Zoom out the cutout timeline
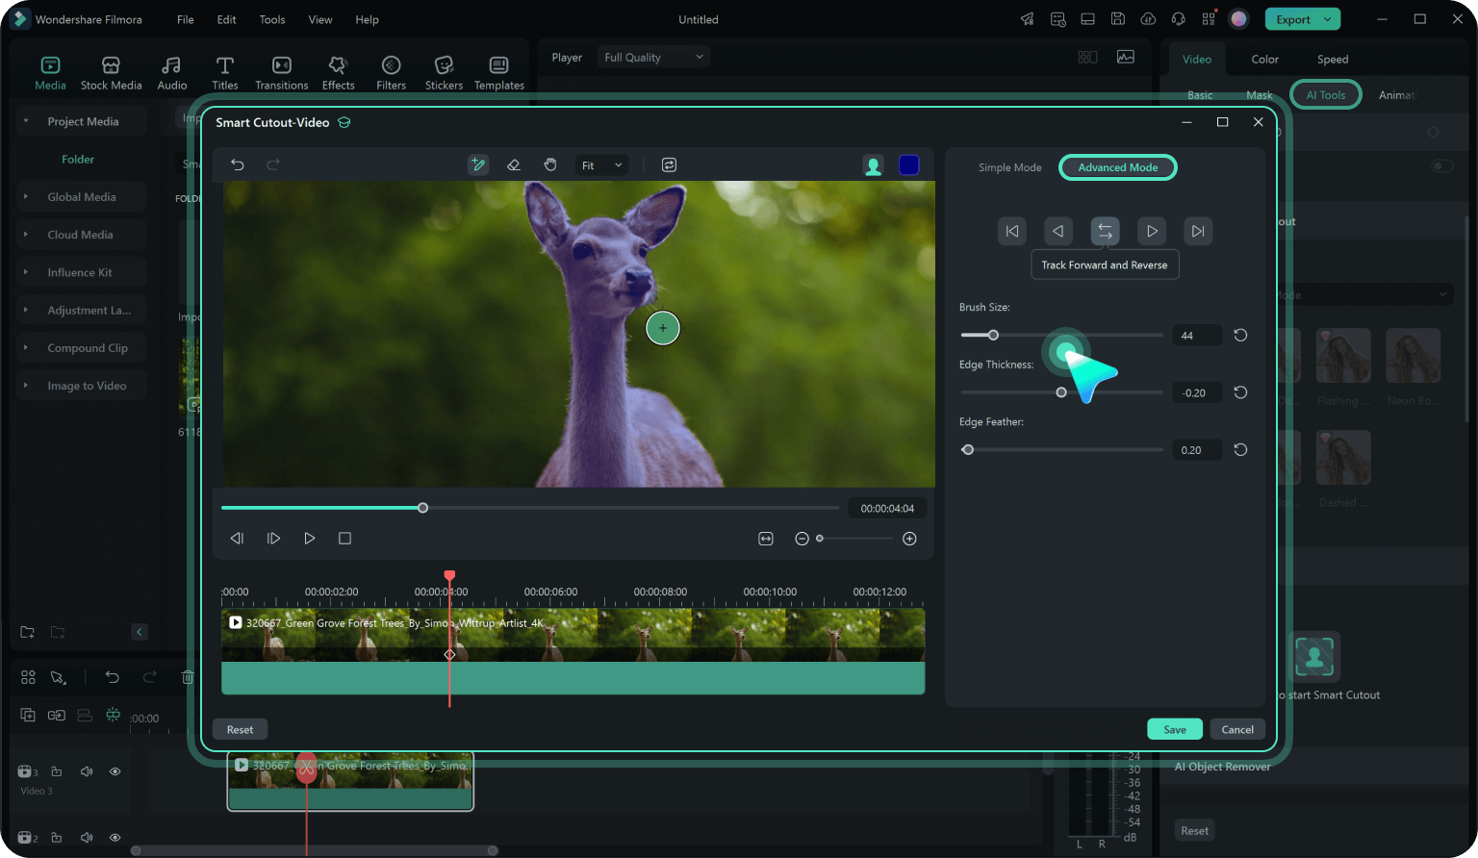Screen dimensions: 1478x858 click(x=802, y=539)
